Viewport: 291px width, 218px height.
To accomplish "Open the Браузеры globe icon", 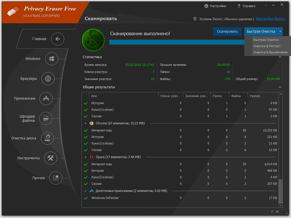I will click(x=48, y=79).
